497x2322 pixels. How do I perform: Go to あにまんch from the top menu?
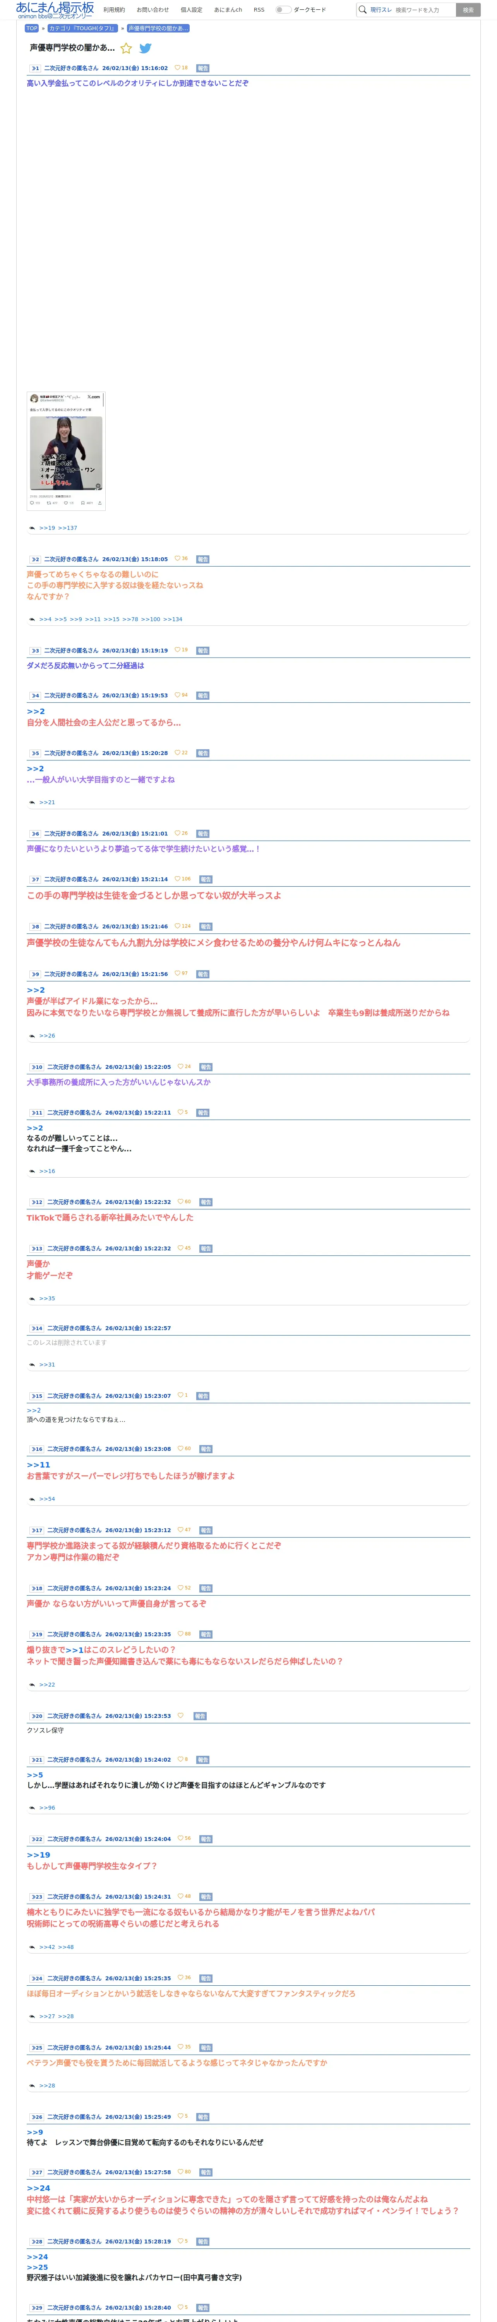(x=228, y=10)
